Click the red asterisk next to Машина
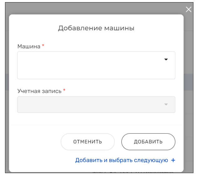 43,46
